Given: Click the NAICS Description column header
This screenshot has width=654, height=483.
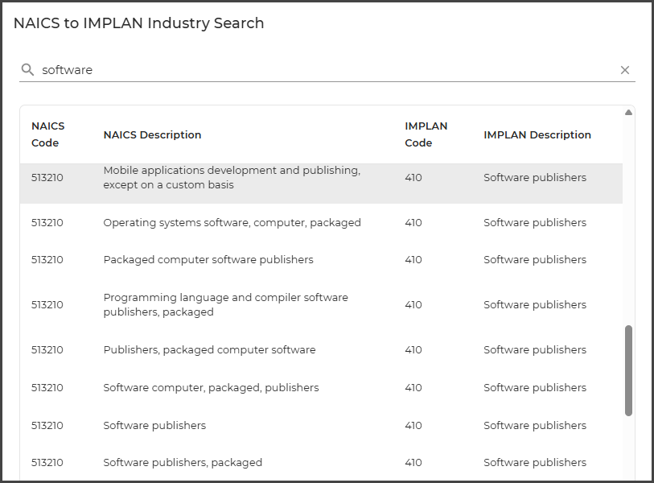Looking at the screenshot, I should (152, 135).
